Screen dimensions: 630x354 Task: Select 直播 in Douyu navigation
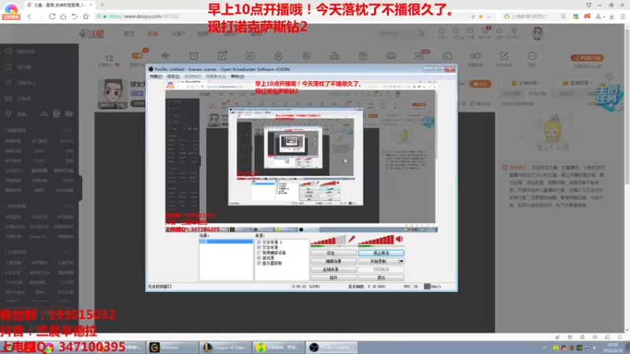[x=152, y=34]
